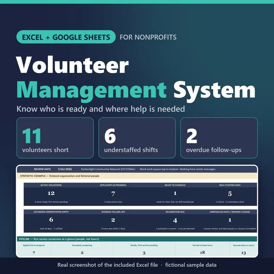Screen dimensions: 274x274
Task: Click the Accepted, preparing pipeline label
Action: [82, 245]
